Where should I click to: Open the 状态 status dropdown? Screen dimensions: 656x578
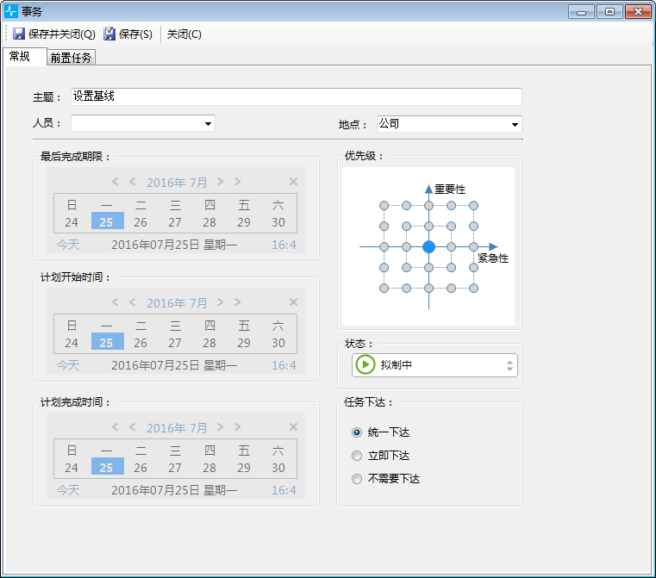509,365
